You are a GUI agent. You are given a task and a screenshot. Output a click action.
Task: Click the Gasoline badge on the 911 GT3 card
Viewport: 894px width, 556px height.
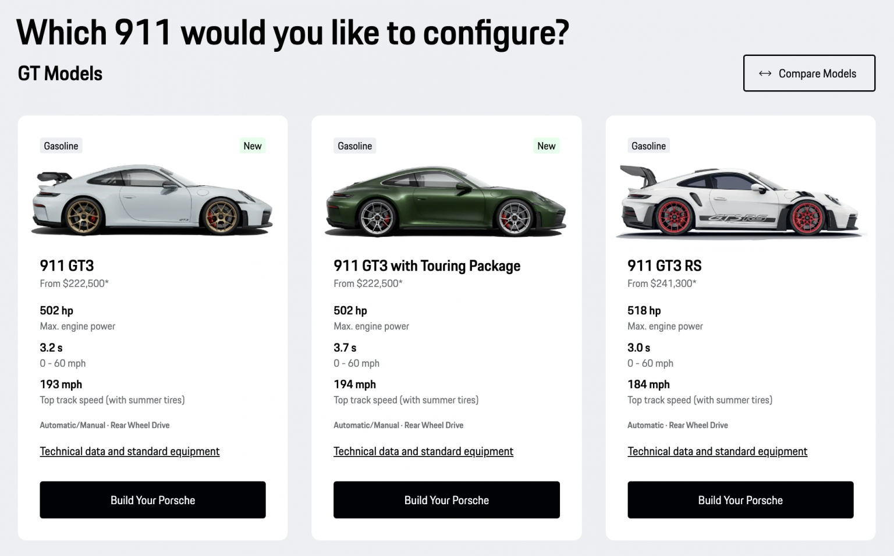point(61,146)
